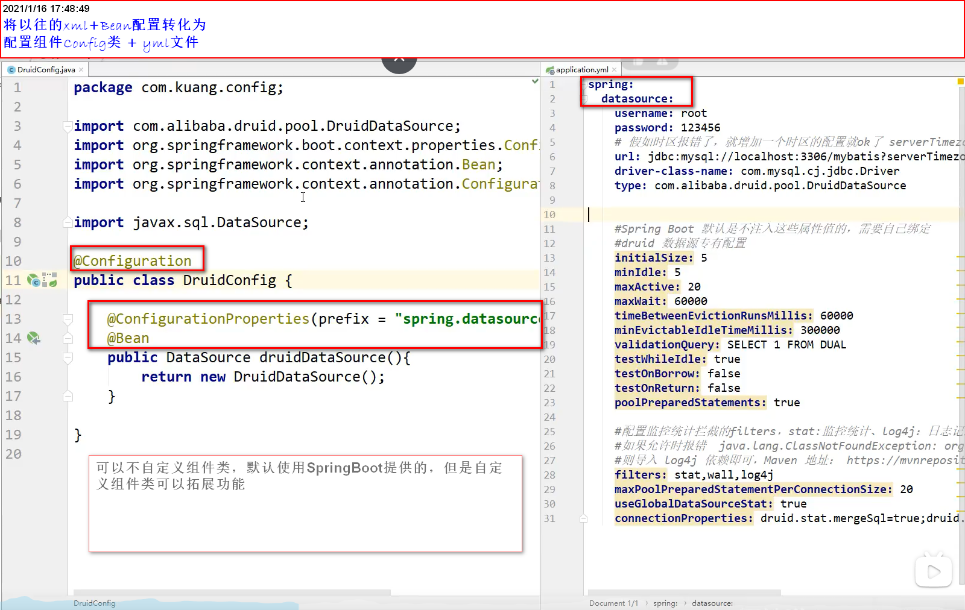This screenshot has height=610, width=965.
Task: Click the url key in application.yml
Action: [x=628, y=157]
